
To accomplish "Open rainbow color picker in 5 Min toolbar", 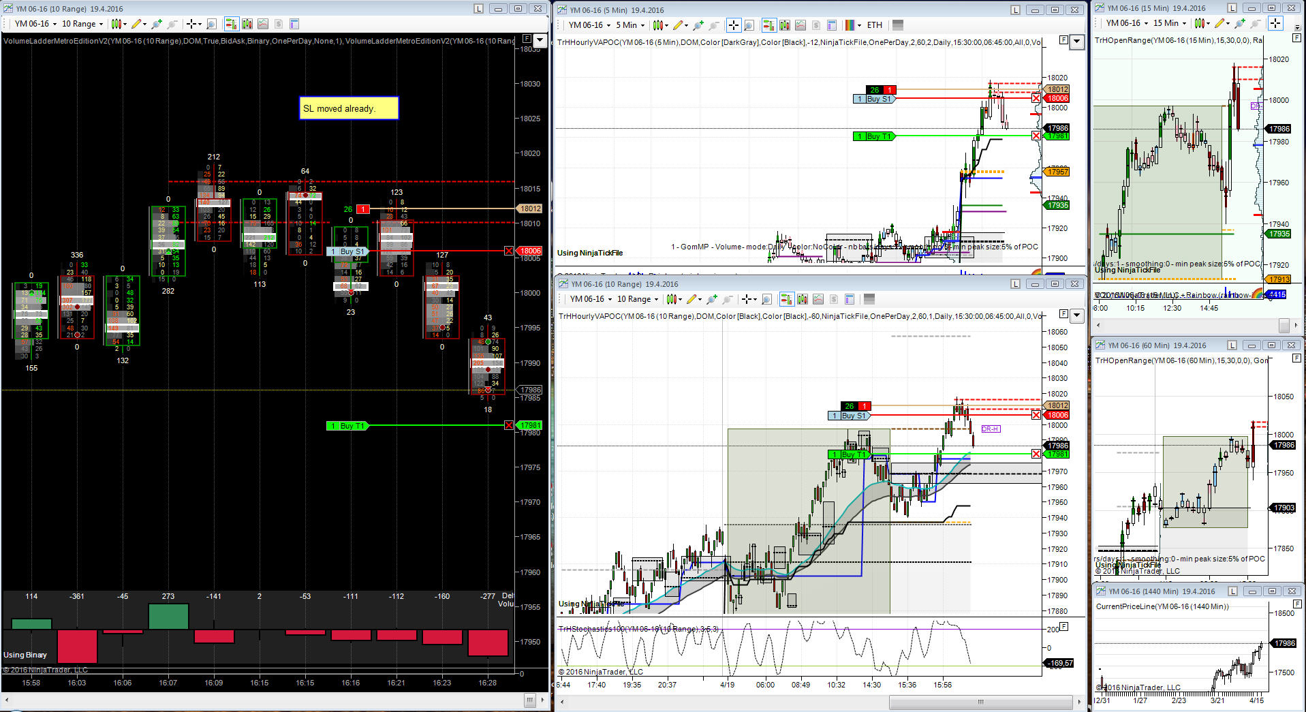I will [x=850, y=25].
